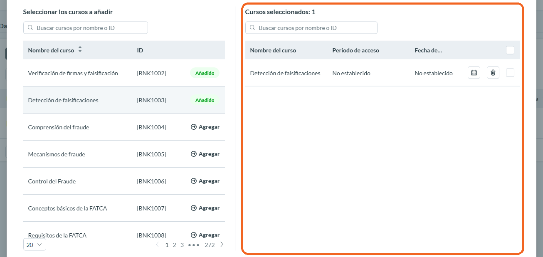Select Detección de falsificaciones in left list
Image resolution: width=543 pixels, height=257 pixels.
124,100
